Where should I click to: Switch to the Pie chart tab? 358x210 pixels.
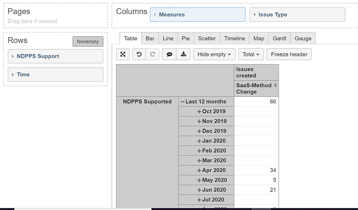[186, 38]
